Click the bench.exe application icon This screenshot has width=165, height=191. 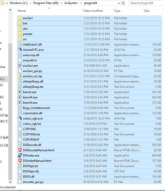[20, 92]
